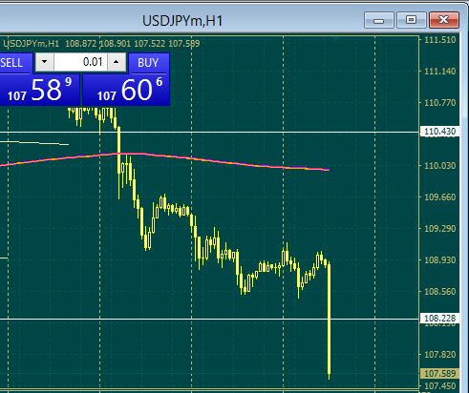Increase lot volume with up arrow
The image size is (469, 393).
(117, 62)
